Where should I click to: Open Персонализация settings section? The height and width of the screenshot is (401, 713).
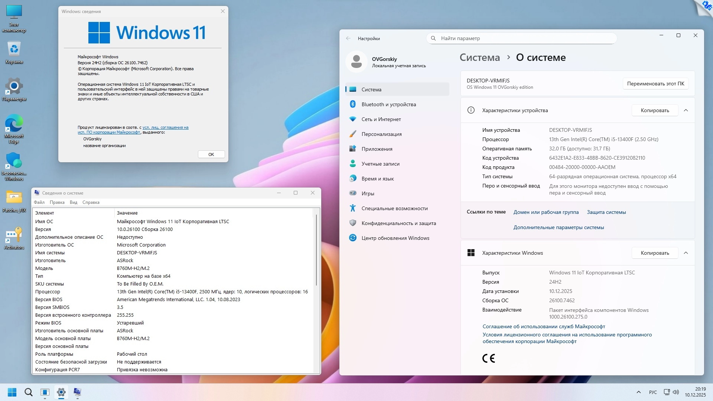[x=381, y=134]
